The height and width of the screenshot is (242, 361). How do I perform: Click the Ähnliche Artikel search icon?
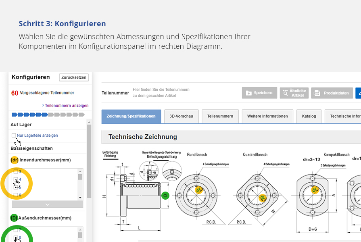pyautogui.click(x=285, y=93)
